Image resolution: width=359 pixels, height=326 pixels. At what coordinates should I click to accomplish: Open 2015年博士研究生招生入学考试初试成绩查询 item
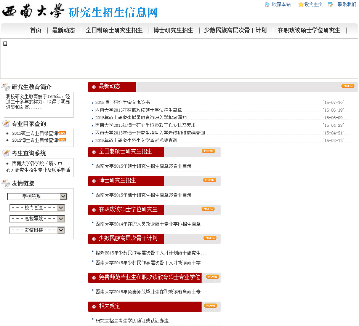(150, 133)
